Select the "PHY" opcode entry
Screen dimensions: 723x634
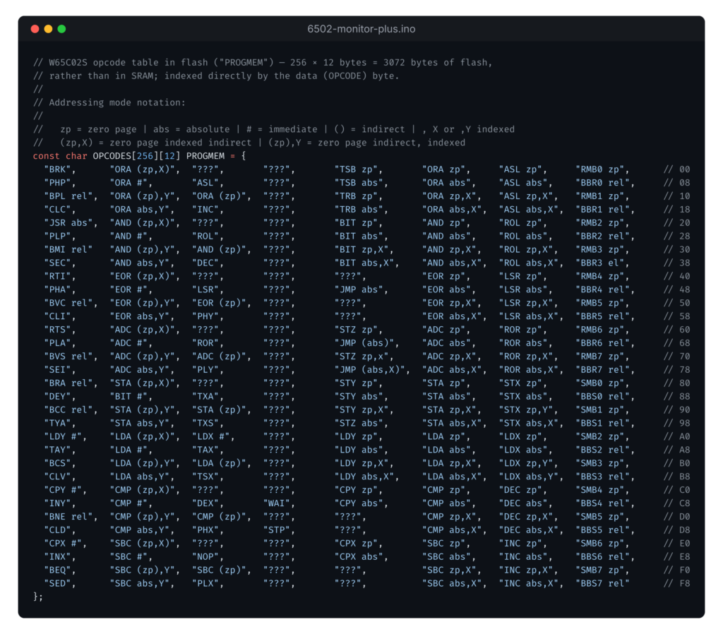(x=205, y=316)
